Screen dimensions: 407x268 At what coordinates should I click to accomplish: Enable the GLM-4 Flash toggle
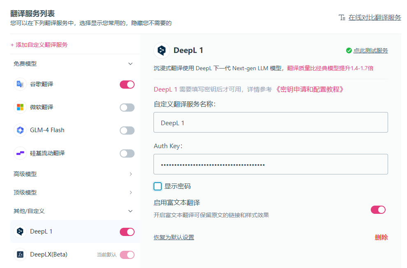[x=127, y=131]
